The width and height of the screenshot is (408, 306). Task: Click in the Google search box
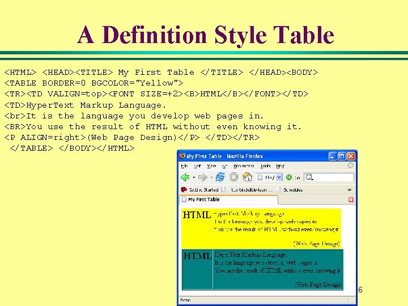tap(329, 177)
